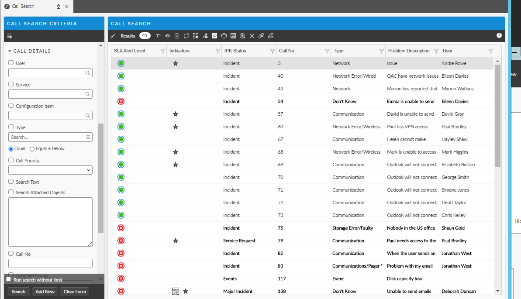Check Run search without limit

[x=9, y=279]
